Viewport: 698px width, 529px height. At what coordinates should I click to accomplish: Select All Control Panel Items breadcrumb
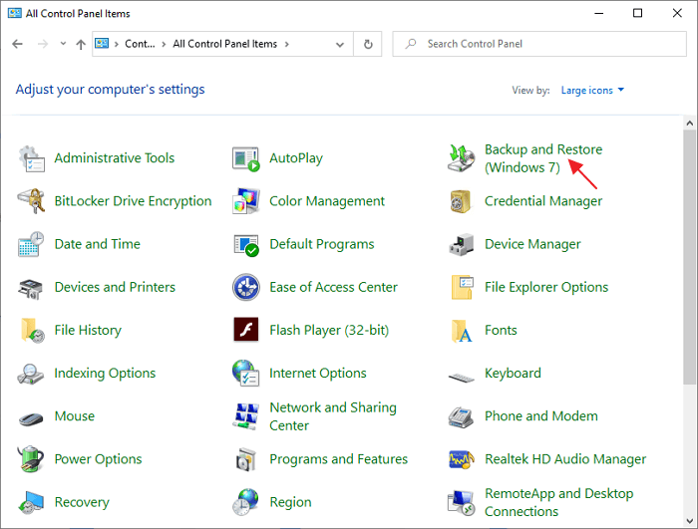(x=224, y=44)
